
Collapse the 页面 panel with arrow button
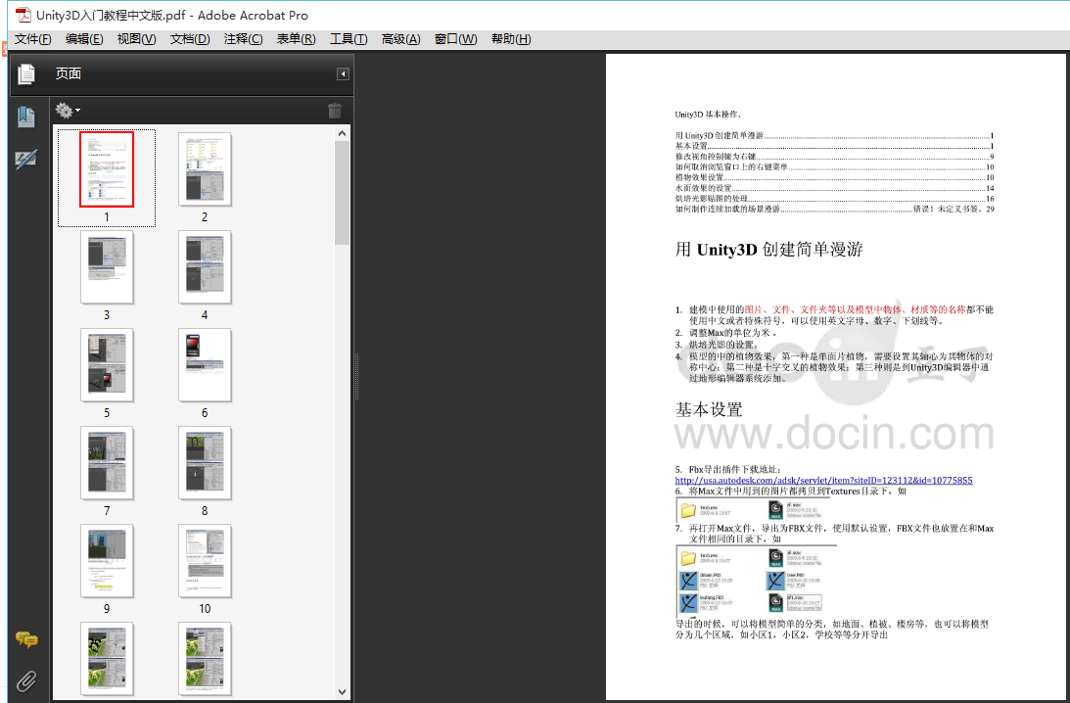(343, 73)
